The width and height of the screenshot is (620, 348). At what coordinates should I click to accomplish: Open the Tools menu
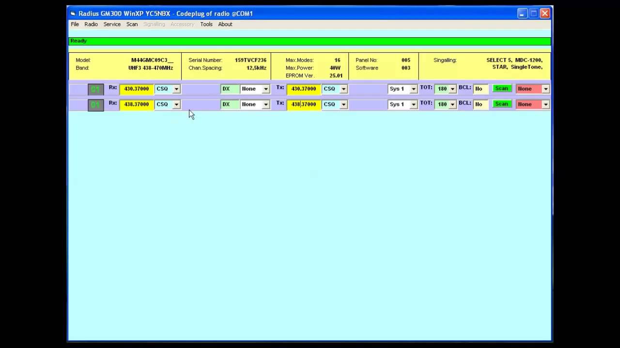pos(206,24)
